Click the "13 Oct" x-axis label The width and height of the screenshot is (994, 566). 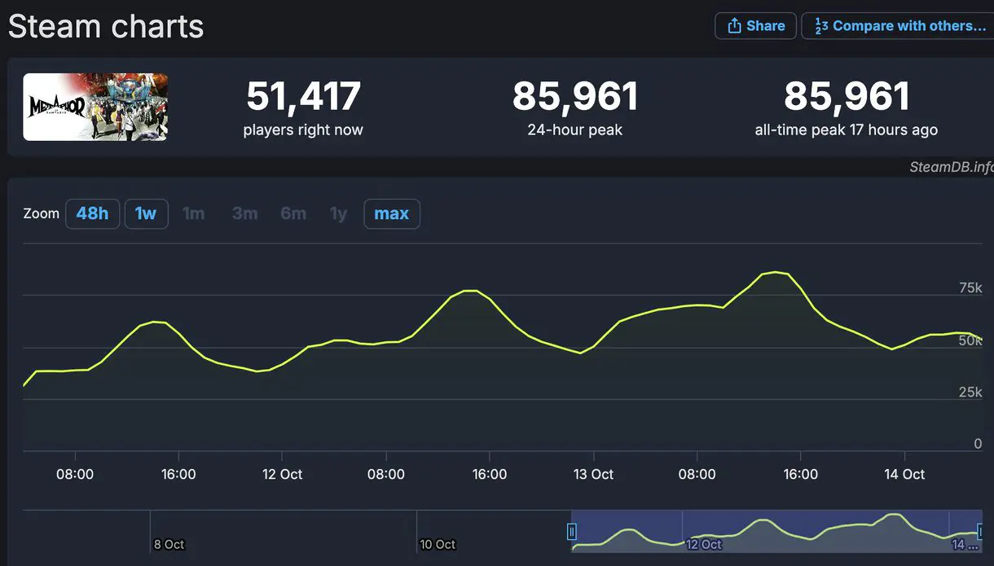pyautogui.click(x=593, y=474)
